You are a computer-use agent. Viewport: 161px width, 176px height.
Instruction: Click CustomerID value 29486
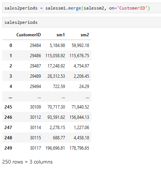(35, 56)
